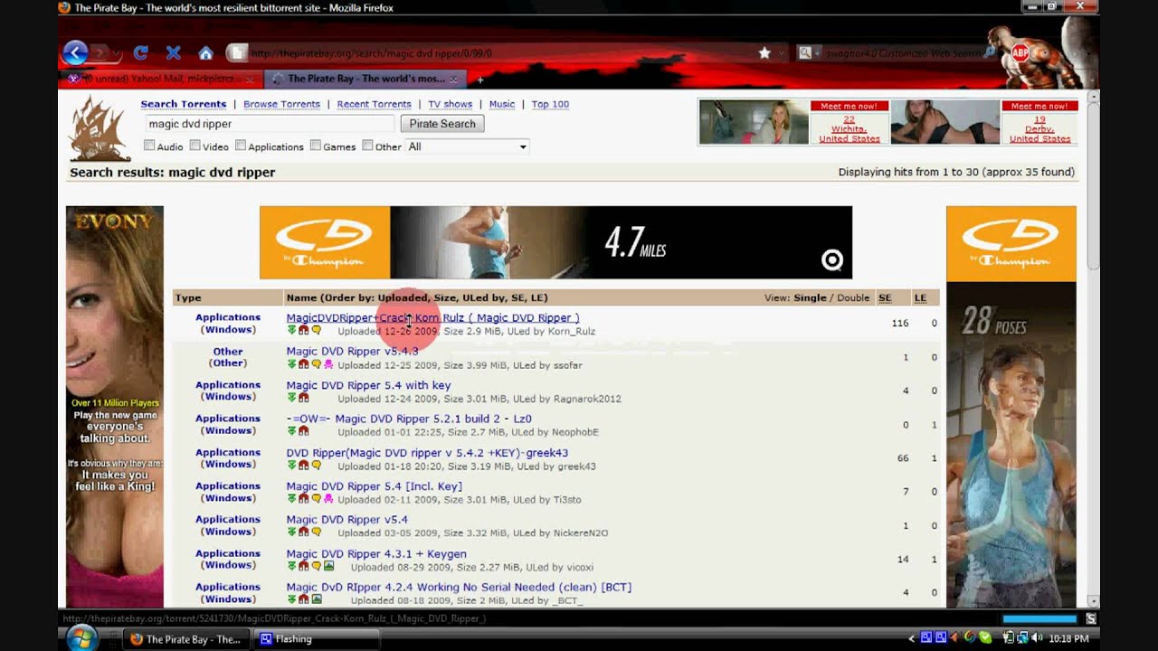
Task: Bookmark page with star icon
Action: (764, 53)
